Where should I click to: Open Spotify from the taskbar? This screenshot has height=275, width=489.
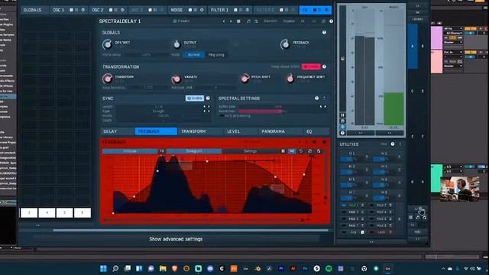click(329, 268)
